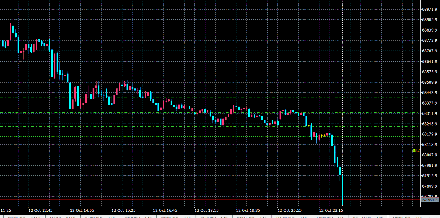Click the current price label 67760.3
Screen dimensions: 440x218
pos(429,200)
